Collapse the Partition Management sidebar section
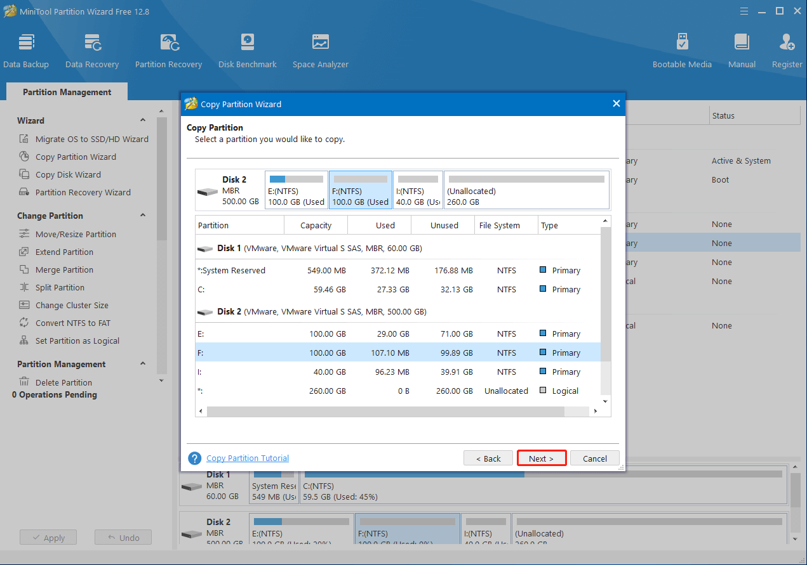Screen dimensions: 807x565 click(142, 364)
